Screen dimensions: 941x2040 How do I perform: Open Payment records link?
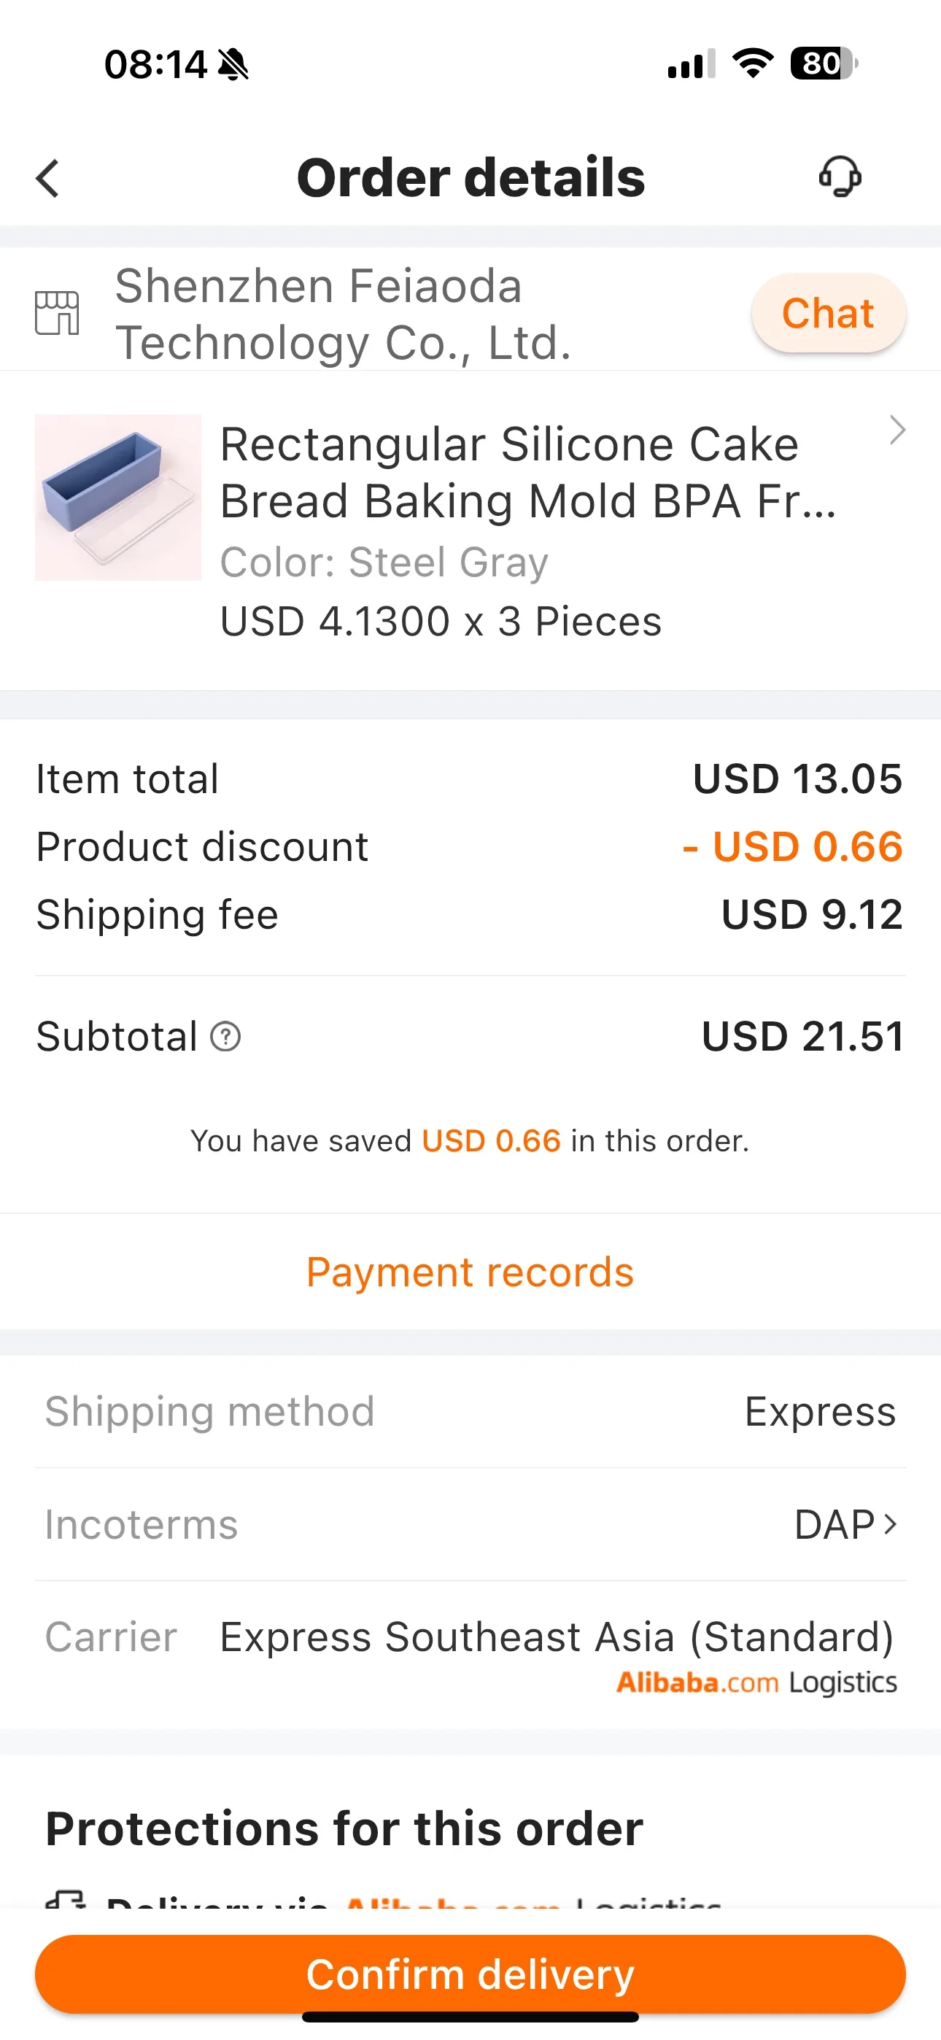coord(471,1272)
